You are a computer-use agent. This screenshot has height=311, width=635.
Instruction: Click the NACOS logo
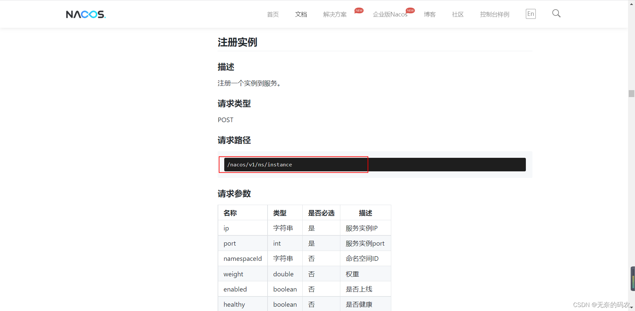coord(86,14)
